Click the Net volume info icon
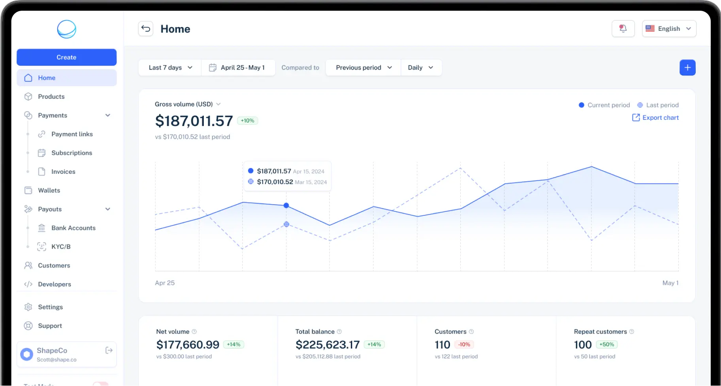Viewport: 721px width, 386px height. click(x=194, y=332)
